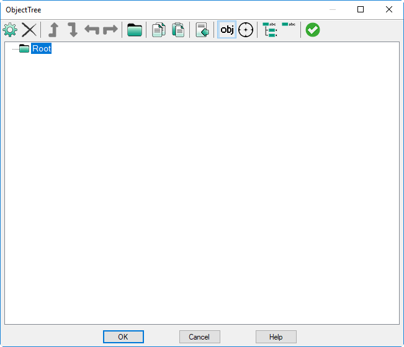Close the ObjectTree dialog window
Viewport: 404px width, 347px height.
[389, 9]
